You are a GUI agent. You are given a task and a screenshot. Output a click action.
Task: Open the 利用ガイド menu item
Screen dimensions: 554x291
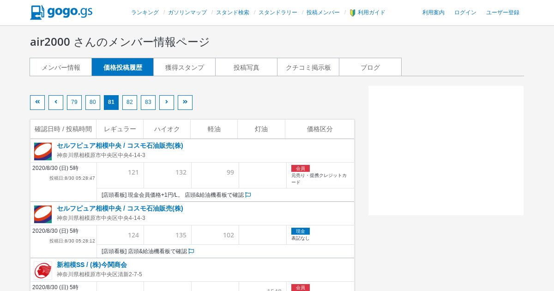coord(372,13)
